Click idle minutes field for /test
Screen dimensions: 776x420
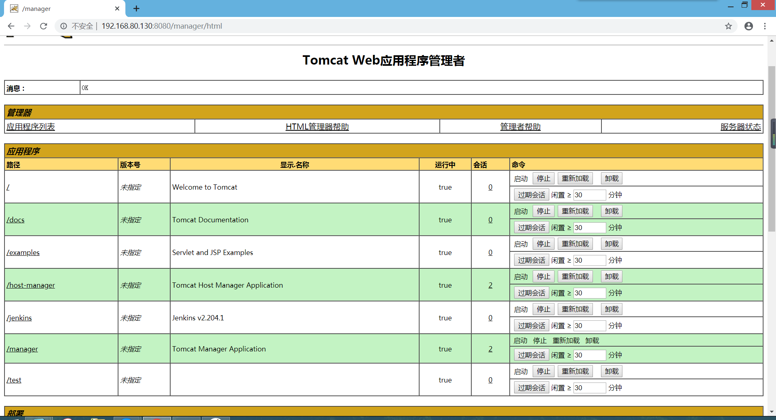click(590, 388)
